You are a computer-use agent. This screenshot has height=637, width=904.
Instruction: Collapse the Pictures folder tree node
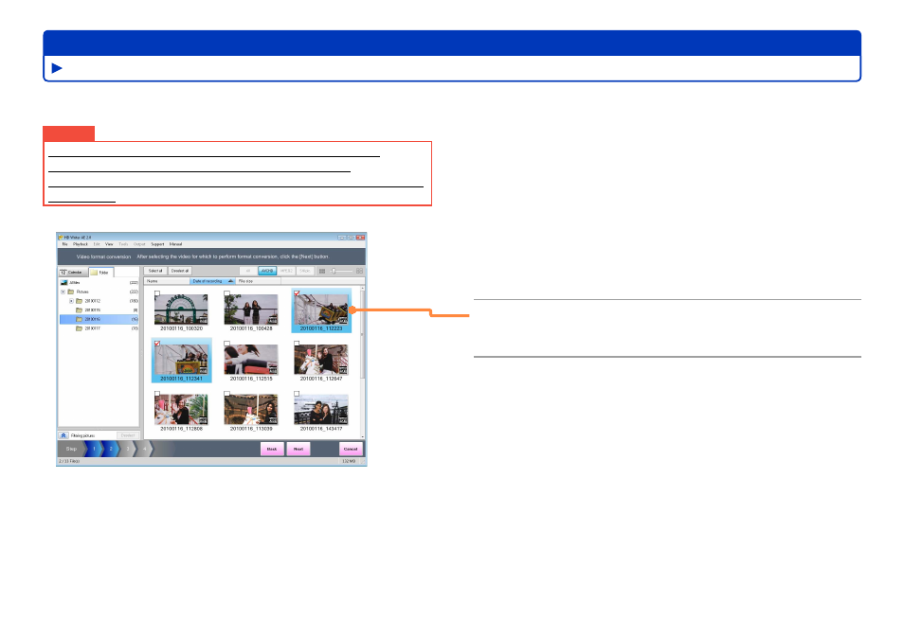click(x=63, y=292)
